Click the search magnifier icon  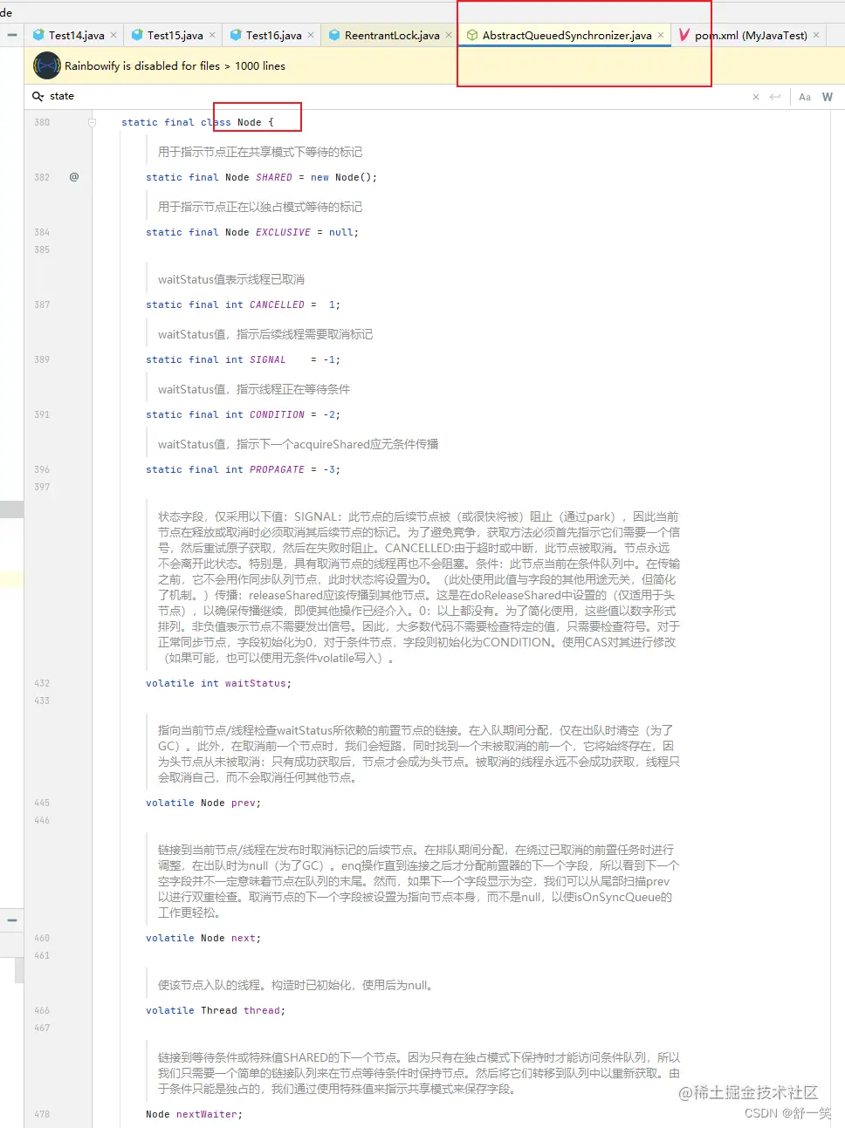tap(38, 96)
